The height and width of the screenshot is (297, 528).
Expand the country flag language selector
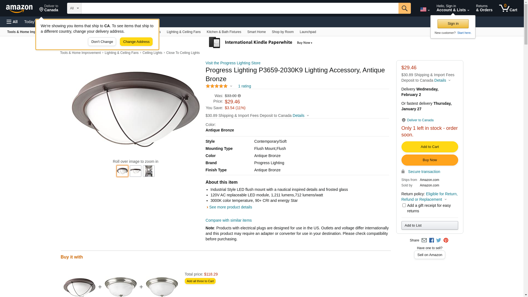[x=425, y=10]
